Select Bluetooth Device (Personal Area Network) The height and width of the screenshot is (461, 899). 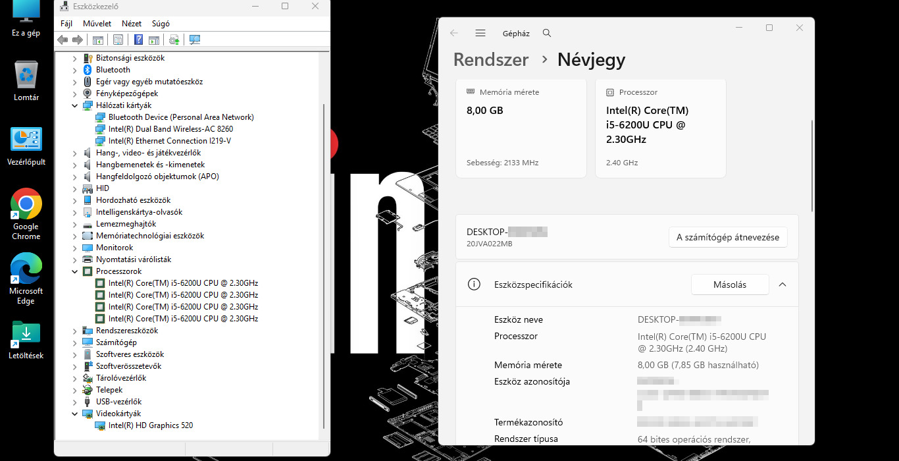click(181, 117)
